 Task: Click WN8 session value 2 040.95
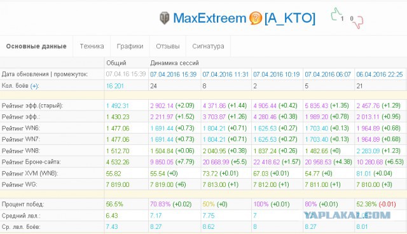click(x=214, y=151)
